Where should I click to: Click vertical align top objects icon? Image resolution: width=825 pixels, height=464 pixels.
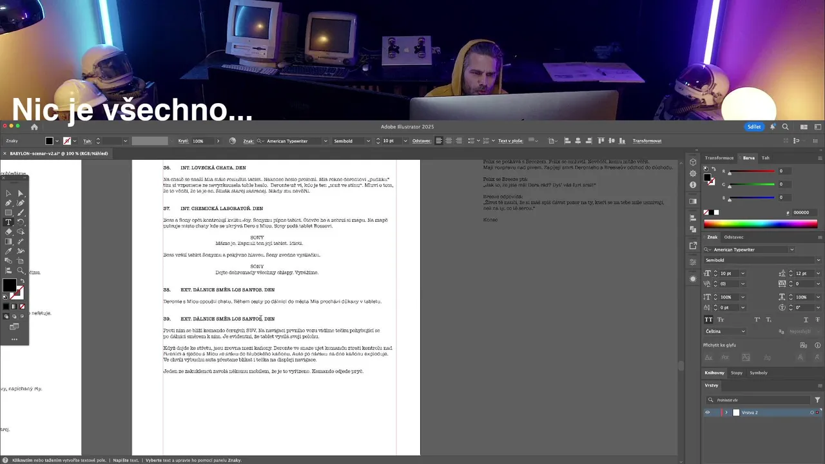pos(601,140)
